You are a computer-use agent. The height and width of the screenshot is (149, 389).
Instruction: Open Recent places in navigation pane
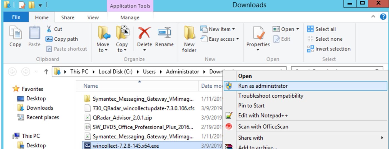(38, 117)
